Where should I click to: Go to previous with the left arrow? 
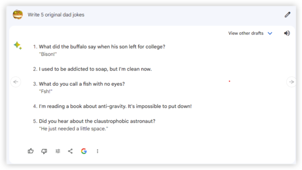pos(16,82)
